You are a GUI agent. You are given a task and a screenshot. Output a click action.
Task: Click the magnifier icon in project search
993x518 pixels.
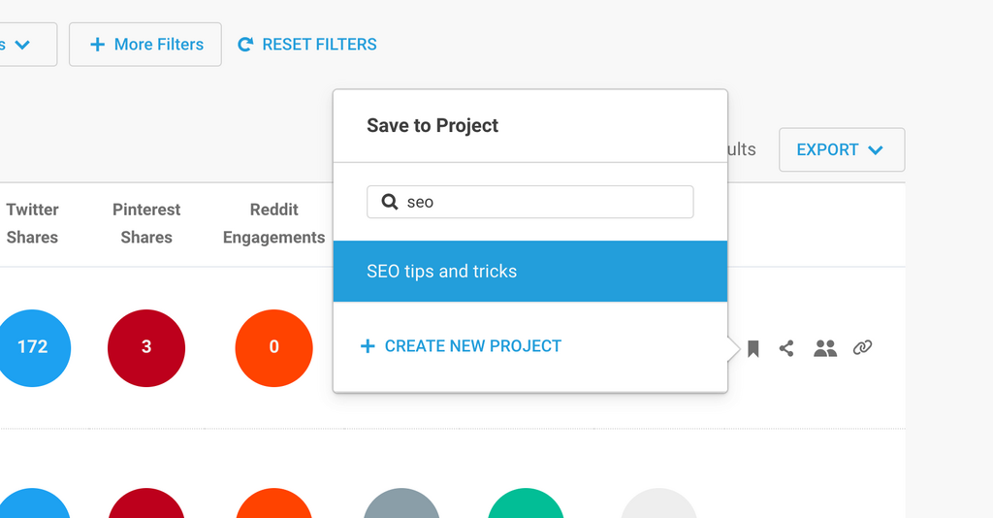coord(390,202)
